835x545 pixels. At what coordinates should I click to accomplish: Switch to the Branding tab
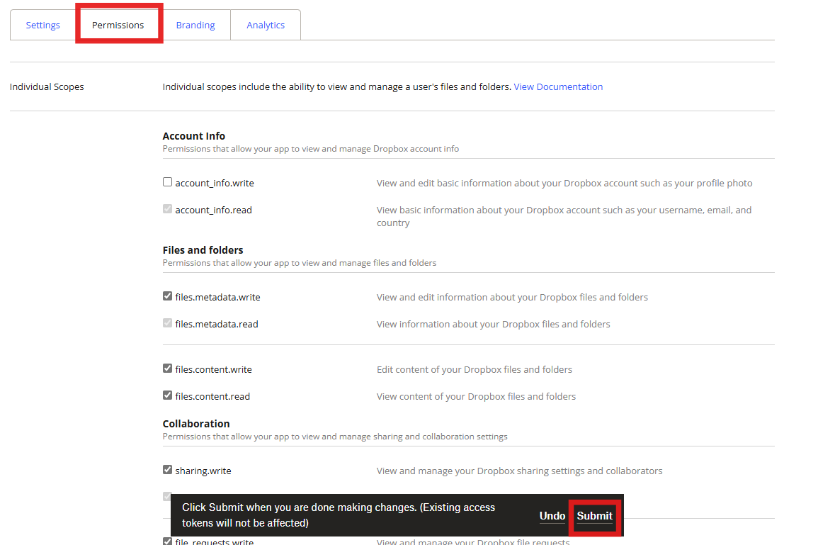(195, 24)
